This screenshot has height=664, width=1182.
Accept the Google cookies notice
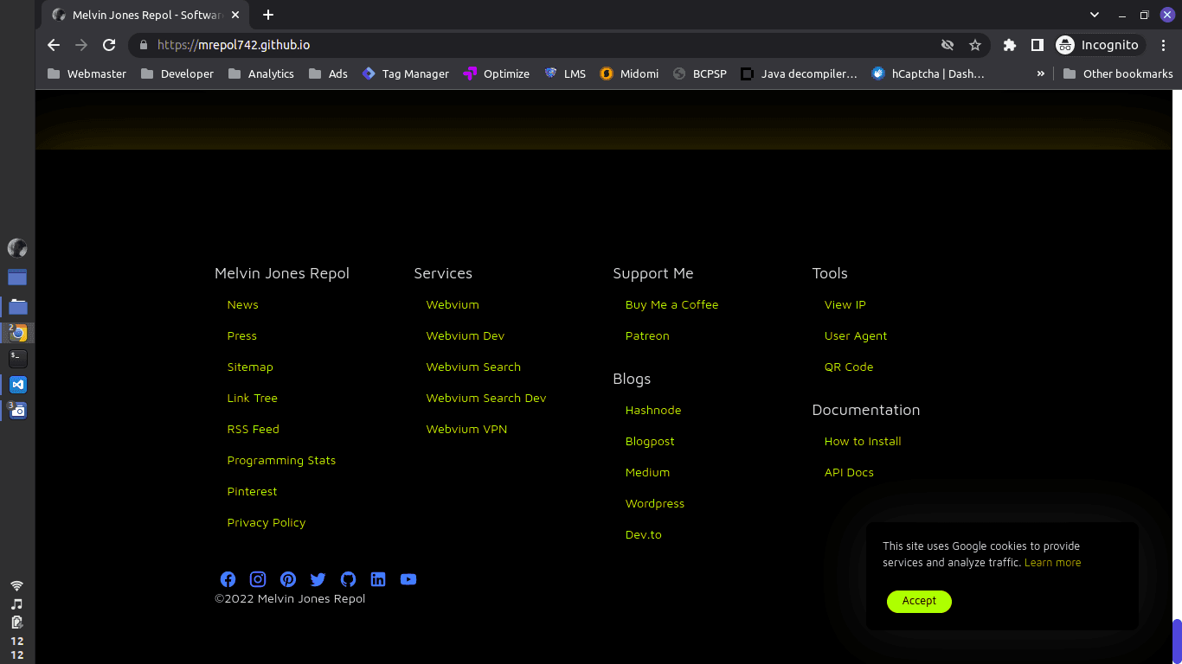[x=919, y=601]
